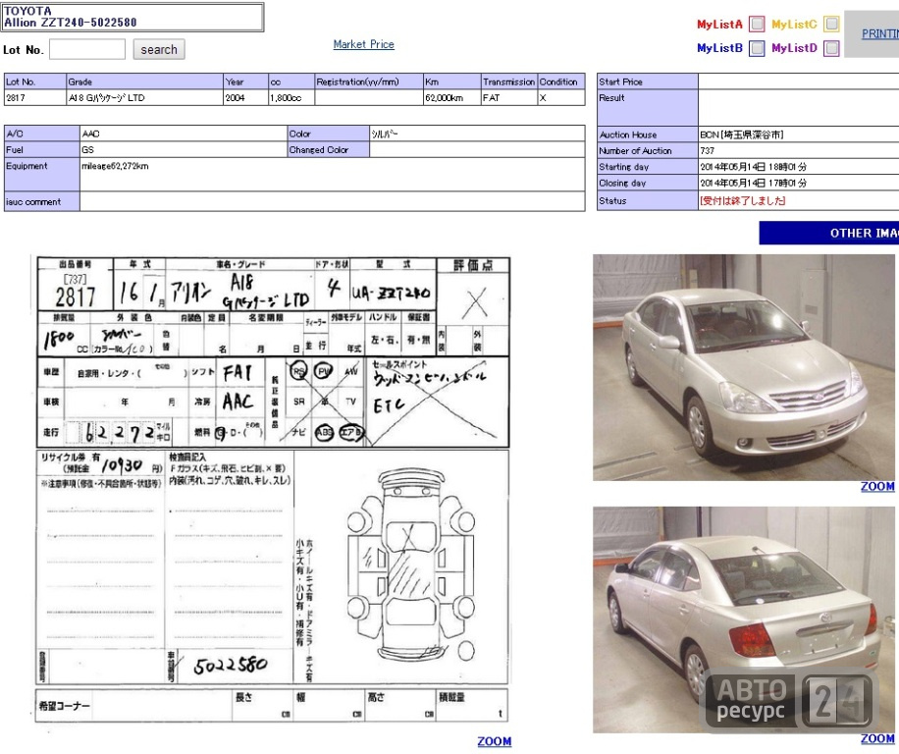
Task: Click the TOYOTA Allion ZZT240-5022580 title
Action: (x=133, y=17)
